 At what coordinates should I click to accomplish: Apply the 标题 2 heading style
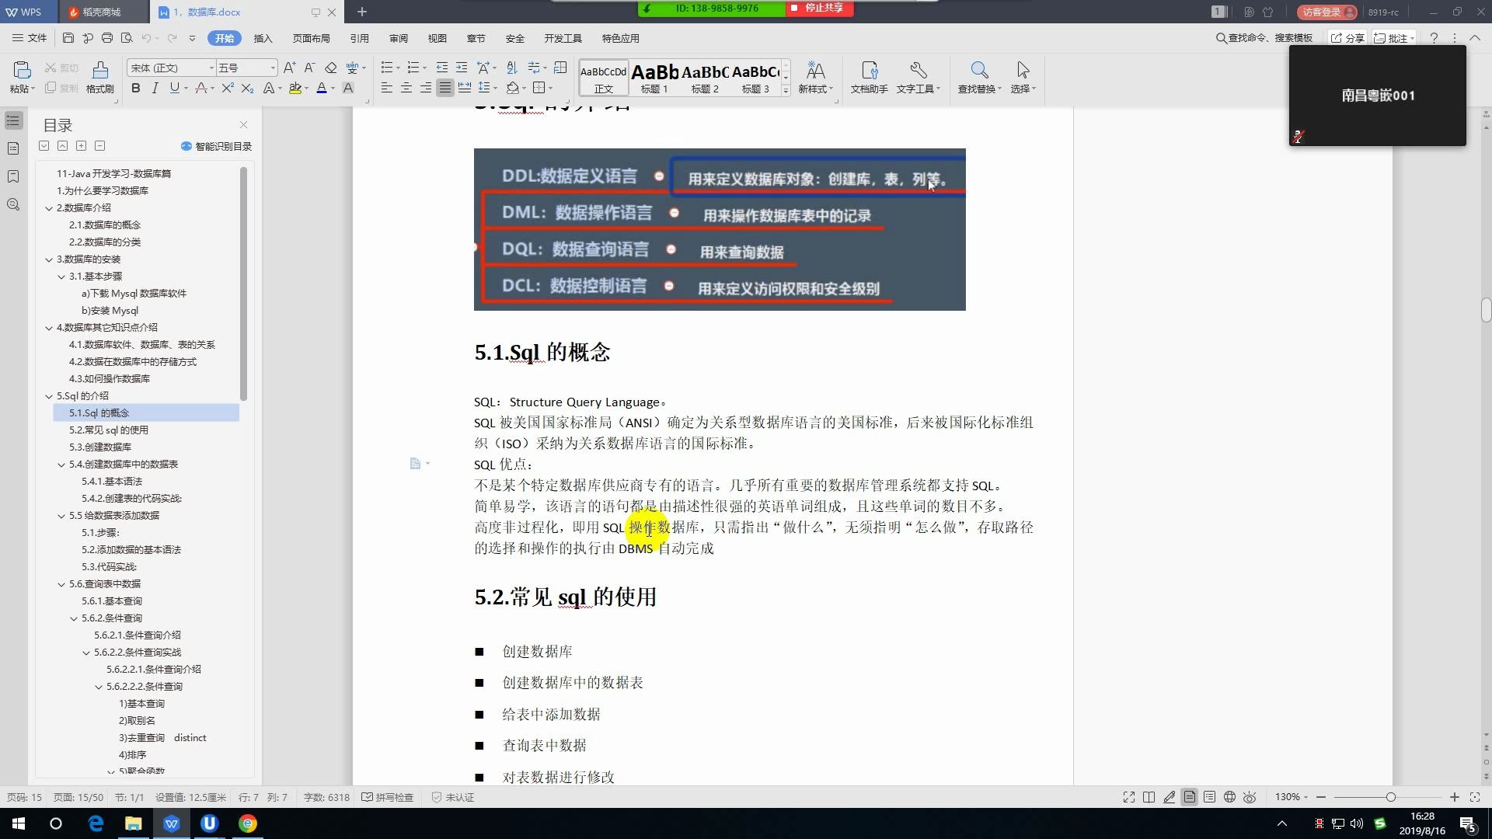pos(705,78)
